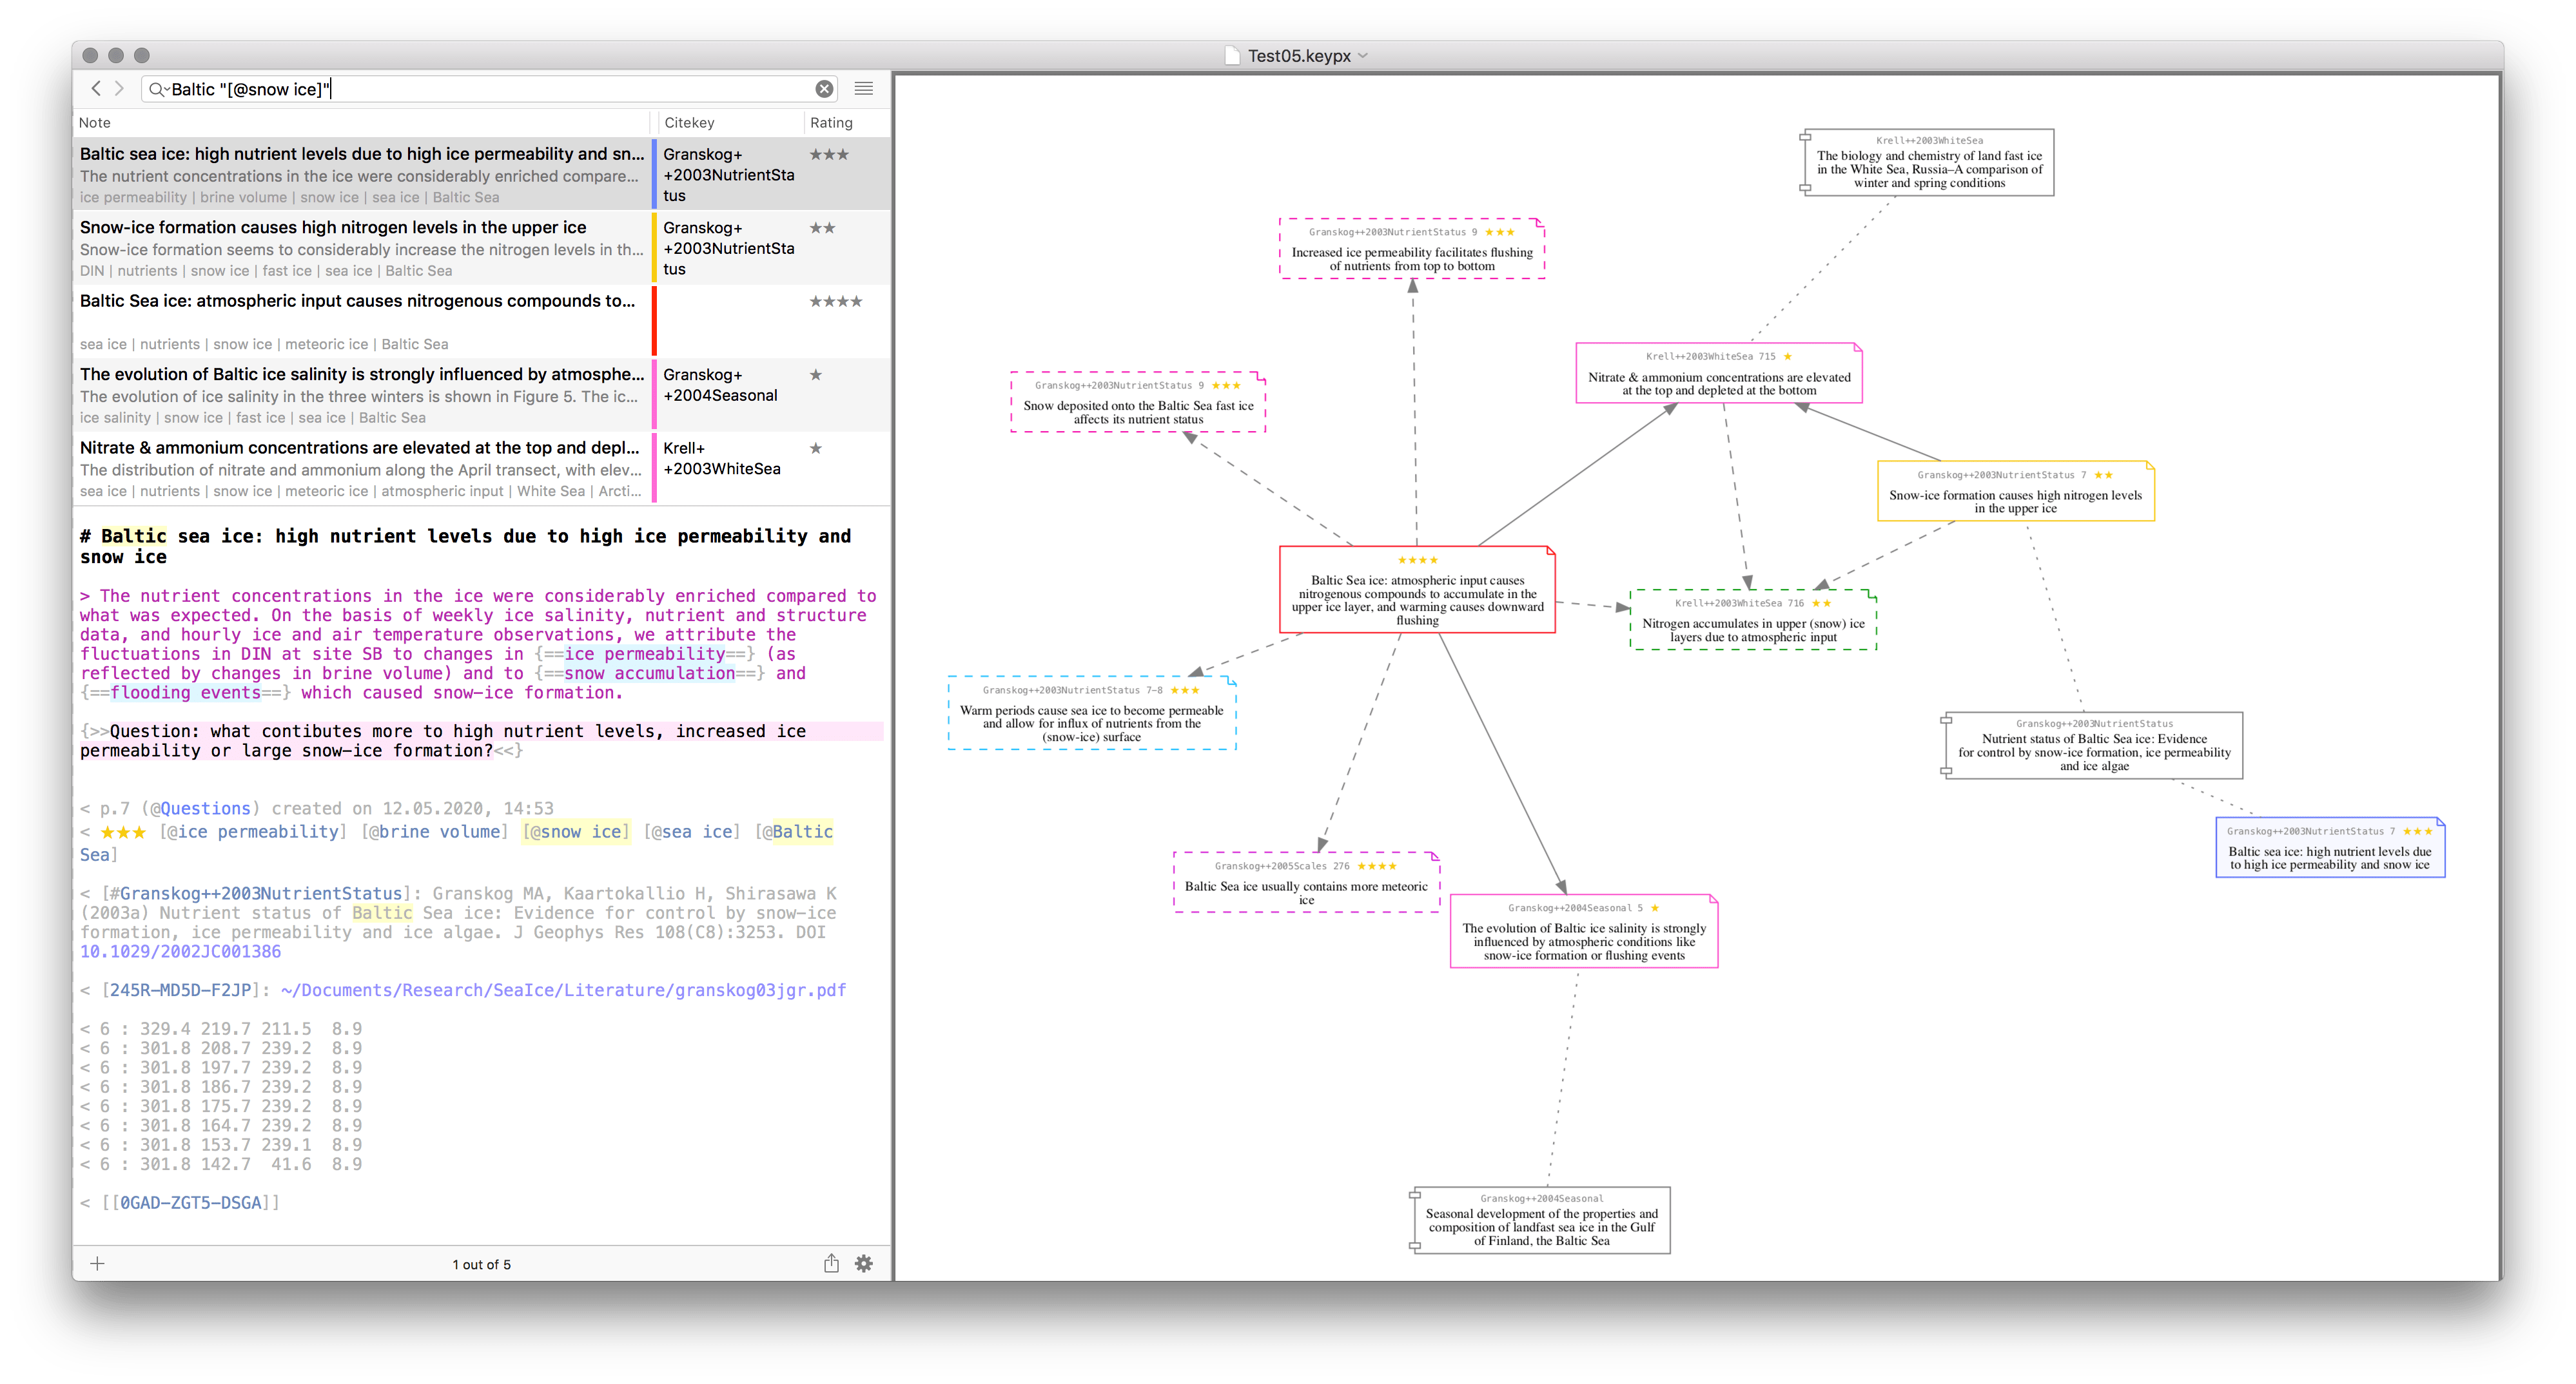Open the list options hamburger menu

click(863, 88)
